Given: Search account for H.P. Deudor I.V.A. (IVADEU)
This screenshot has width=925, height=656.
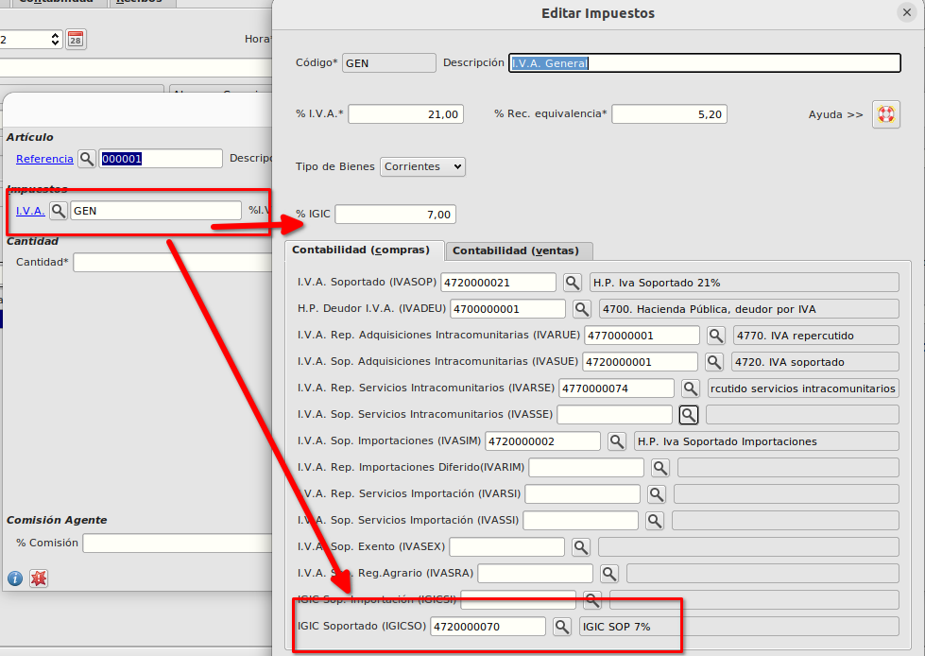Looking at the screenshot, I should [x=582, y=308].
